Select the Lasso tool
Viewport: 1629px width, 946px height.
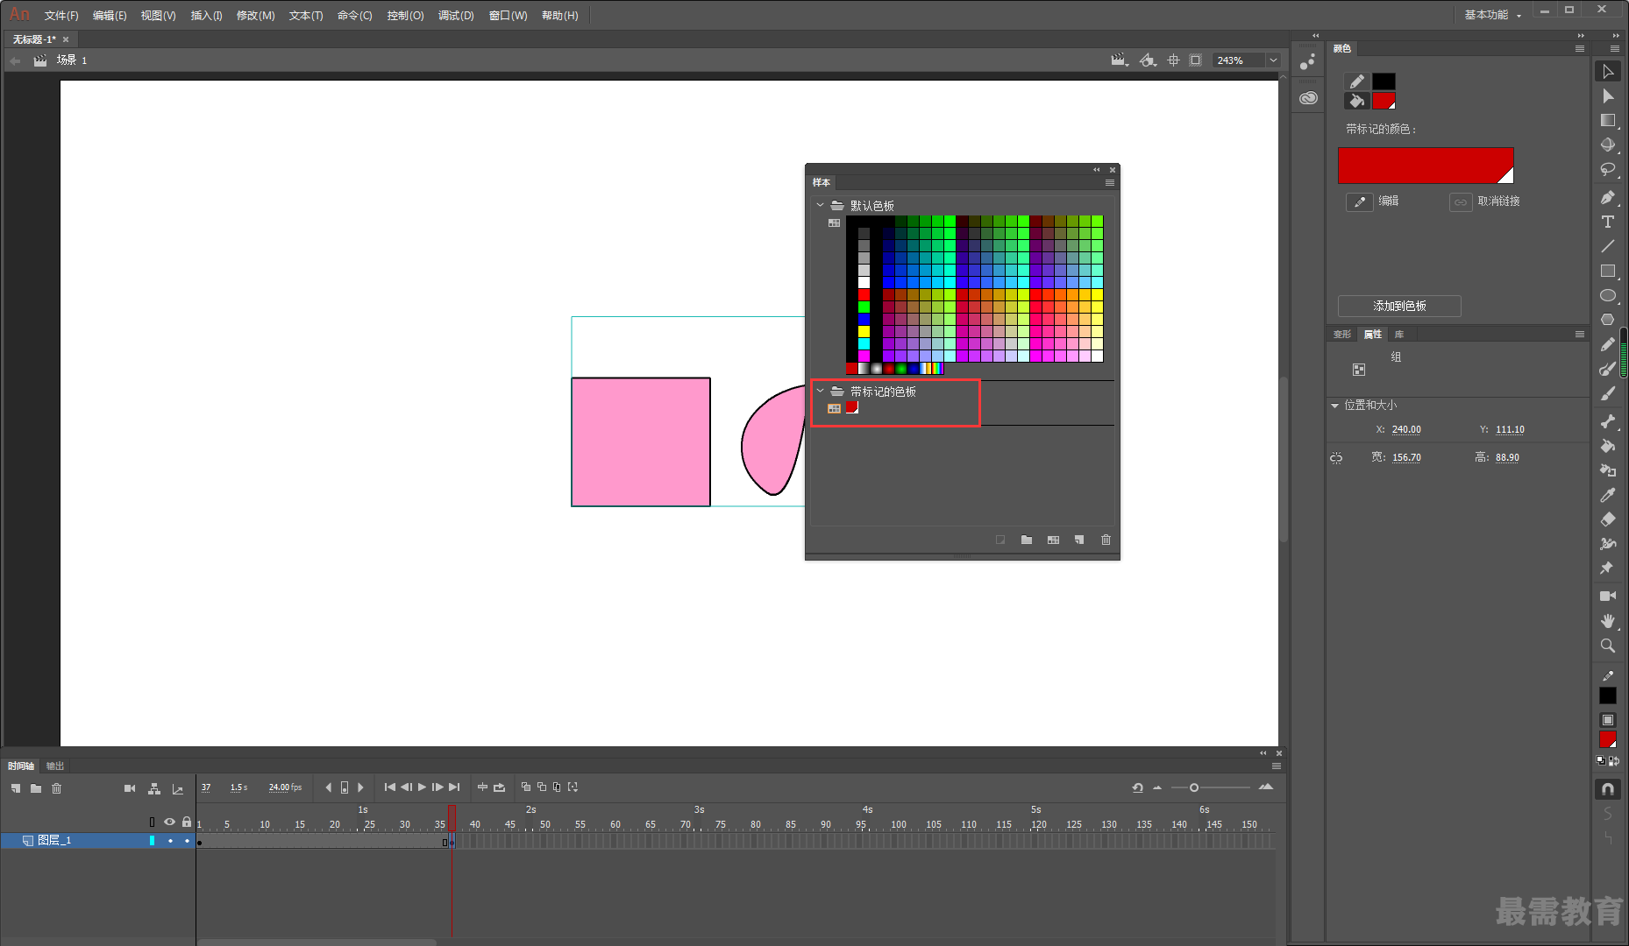point(1607,170)
